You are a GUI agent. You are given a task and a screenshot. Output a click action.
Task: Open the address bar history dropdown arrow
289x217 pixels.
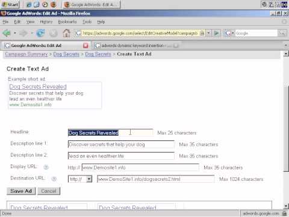(209, 33)
